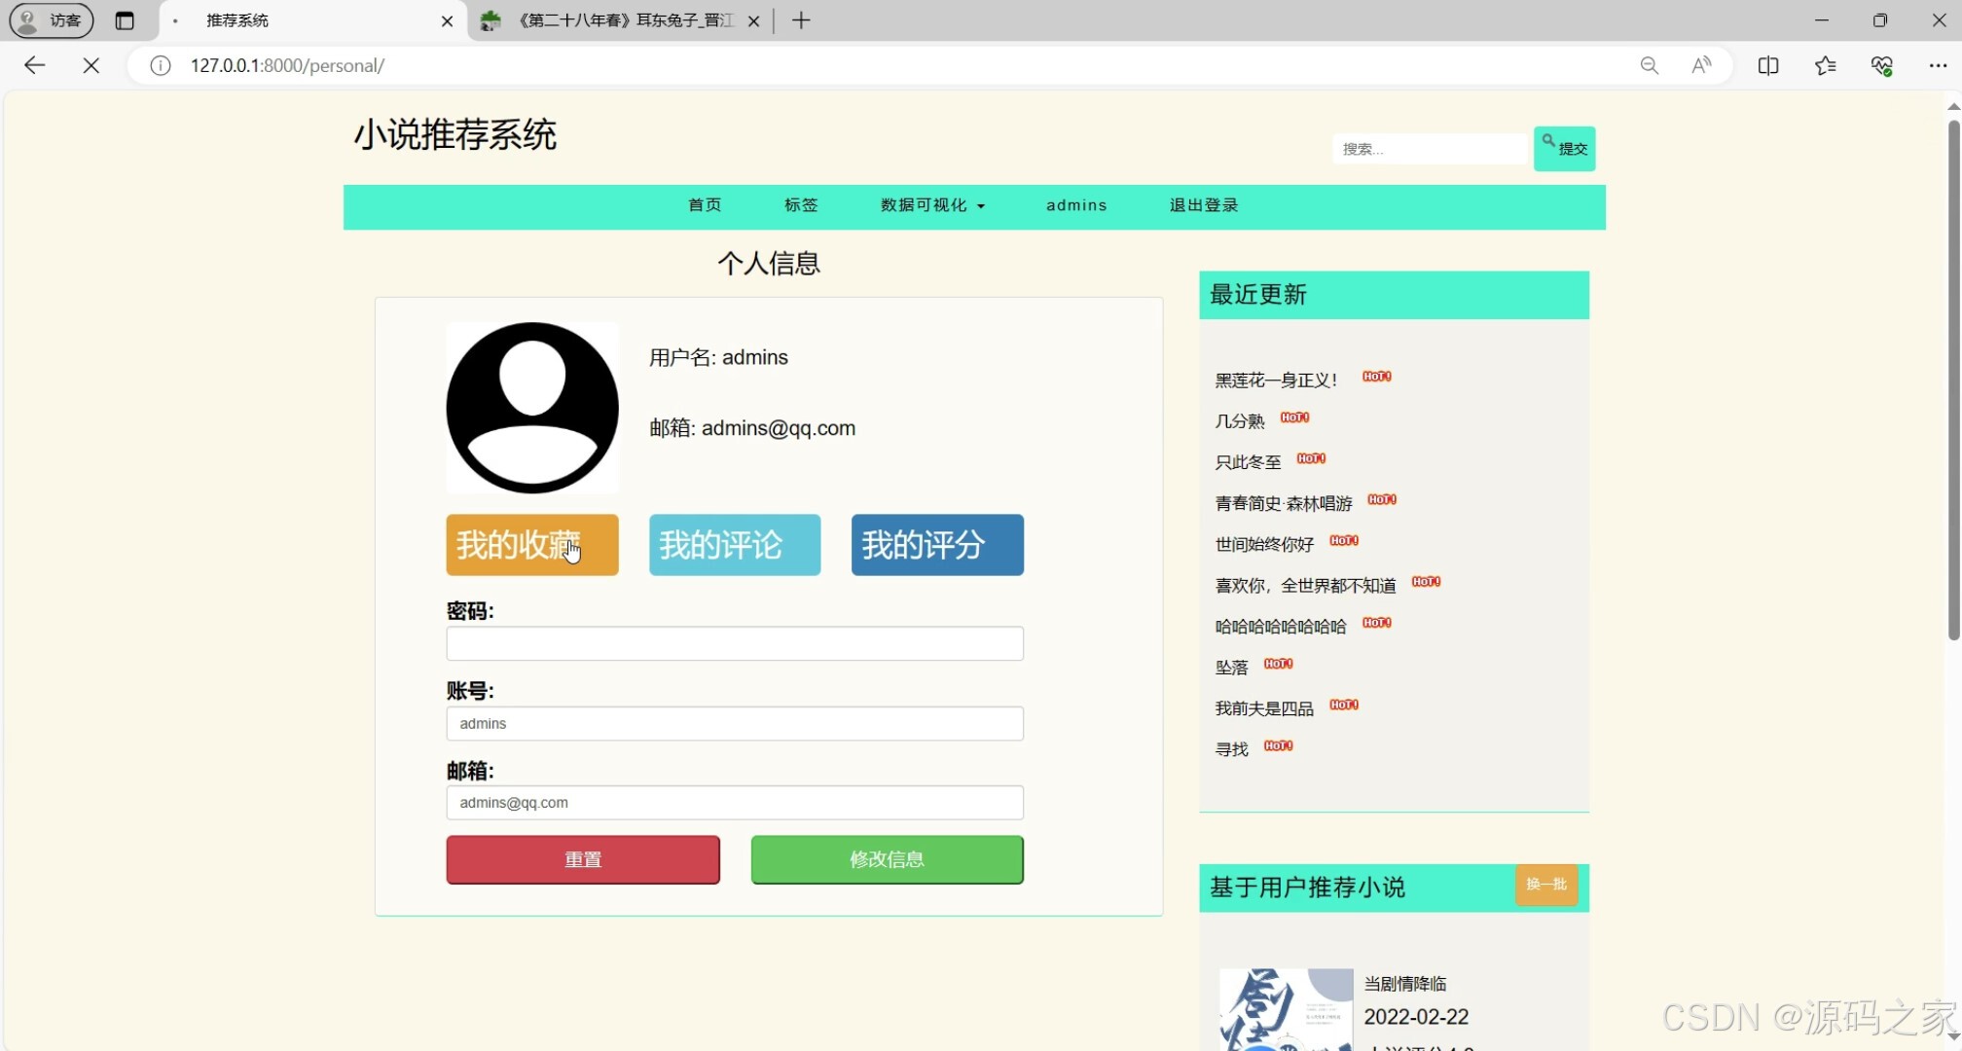
Task: Click the browser back arrow
Action: pyautogui.click(x=34, y=65)
